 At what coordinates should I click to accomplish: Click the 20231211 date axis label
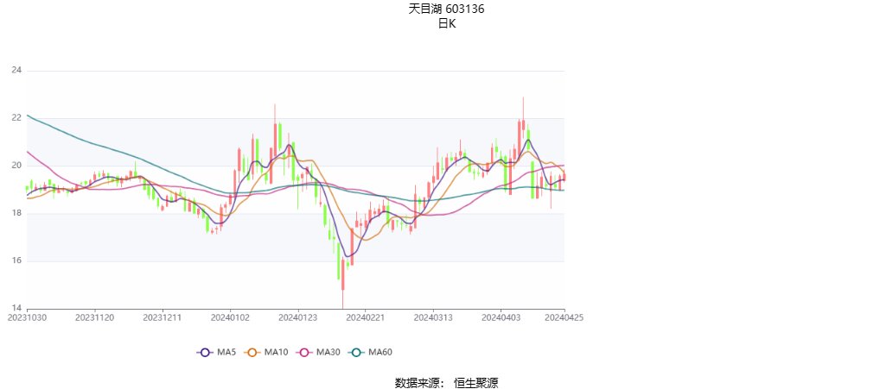[x=163, y=318]
